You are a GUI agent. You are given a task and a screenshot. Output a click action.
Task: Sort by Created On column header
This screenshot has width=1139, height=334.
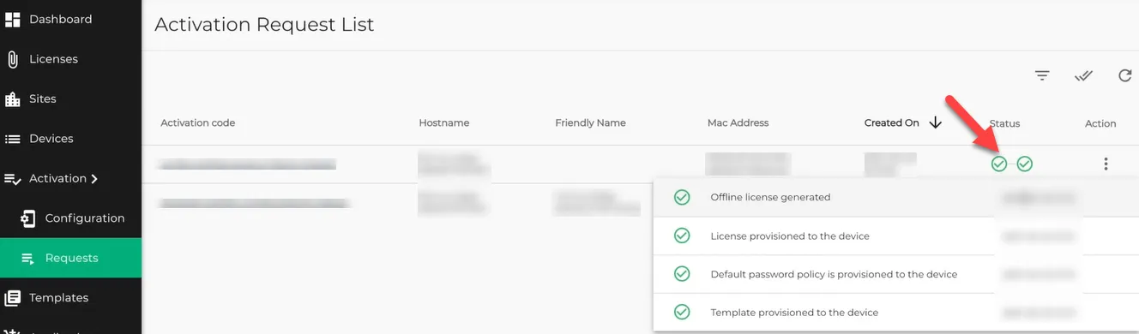pyautogui.click(x=892, y=123)
